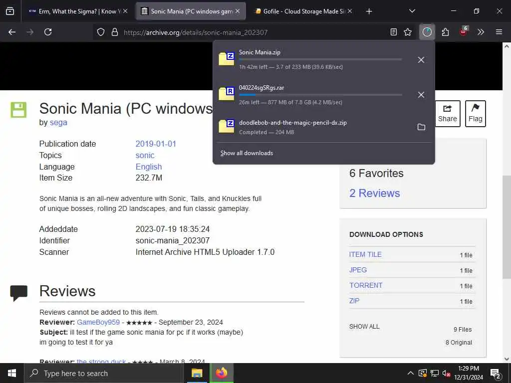Share this archive item

(x=448, y=114)
